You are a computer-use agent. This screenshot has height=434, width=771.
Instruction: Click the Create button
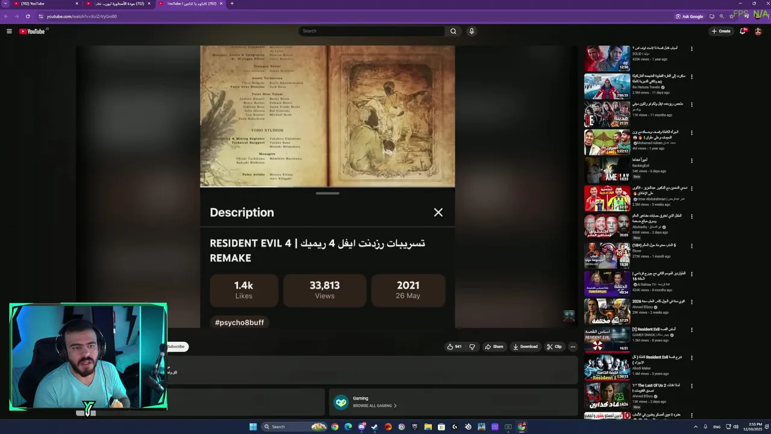721,31
